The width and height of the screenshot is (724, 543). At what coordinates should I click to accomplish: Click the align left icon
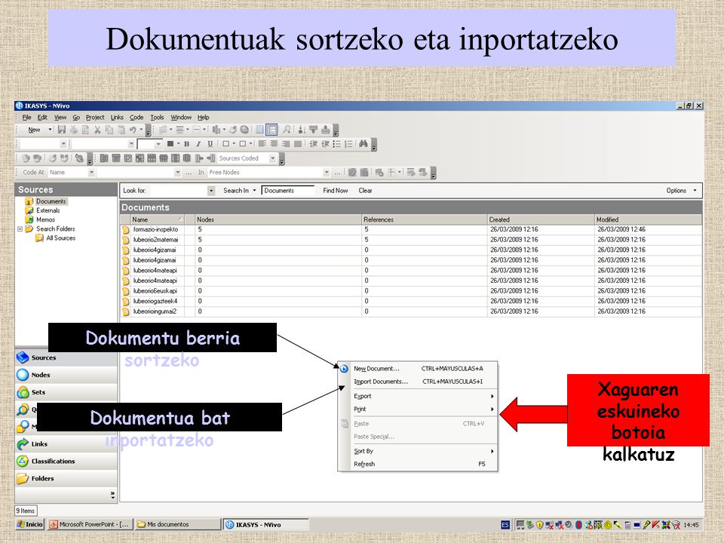pos(262,144)
